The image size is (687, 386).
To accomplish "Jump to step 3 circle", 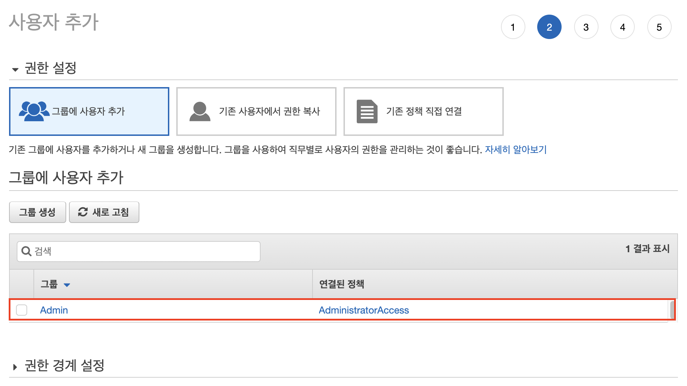I will pyautogui.click(x=586, y=27).
